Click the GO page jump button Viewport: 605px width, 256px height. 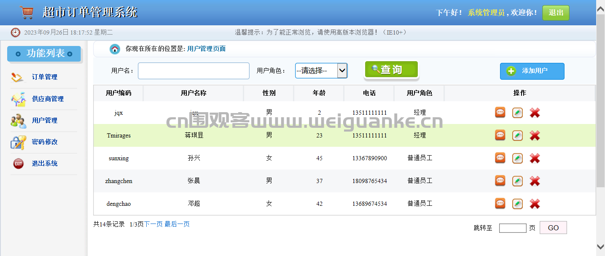pyautogui.click(x=553, y=228)
